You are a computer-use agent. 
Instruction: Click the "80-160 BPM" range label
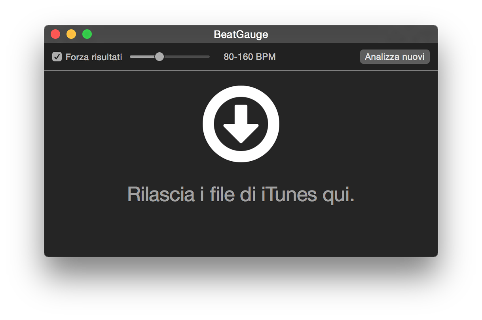click(249, 57)
